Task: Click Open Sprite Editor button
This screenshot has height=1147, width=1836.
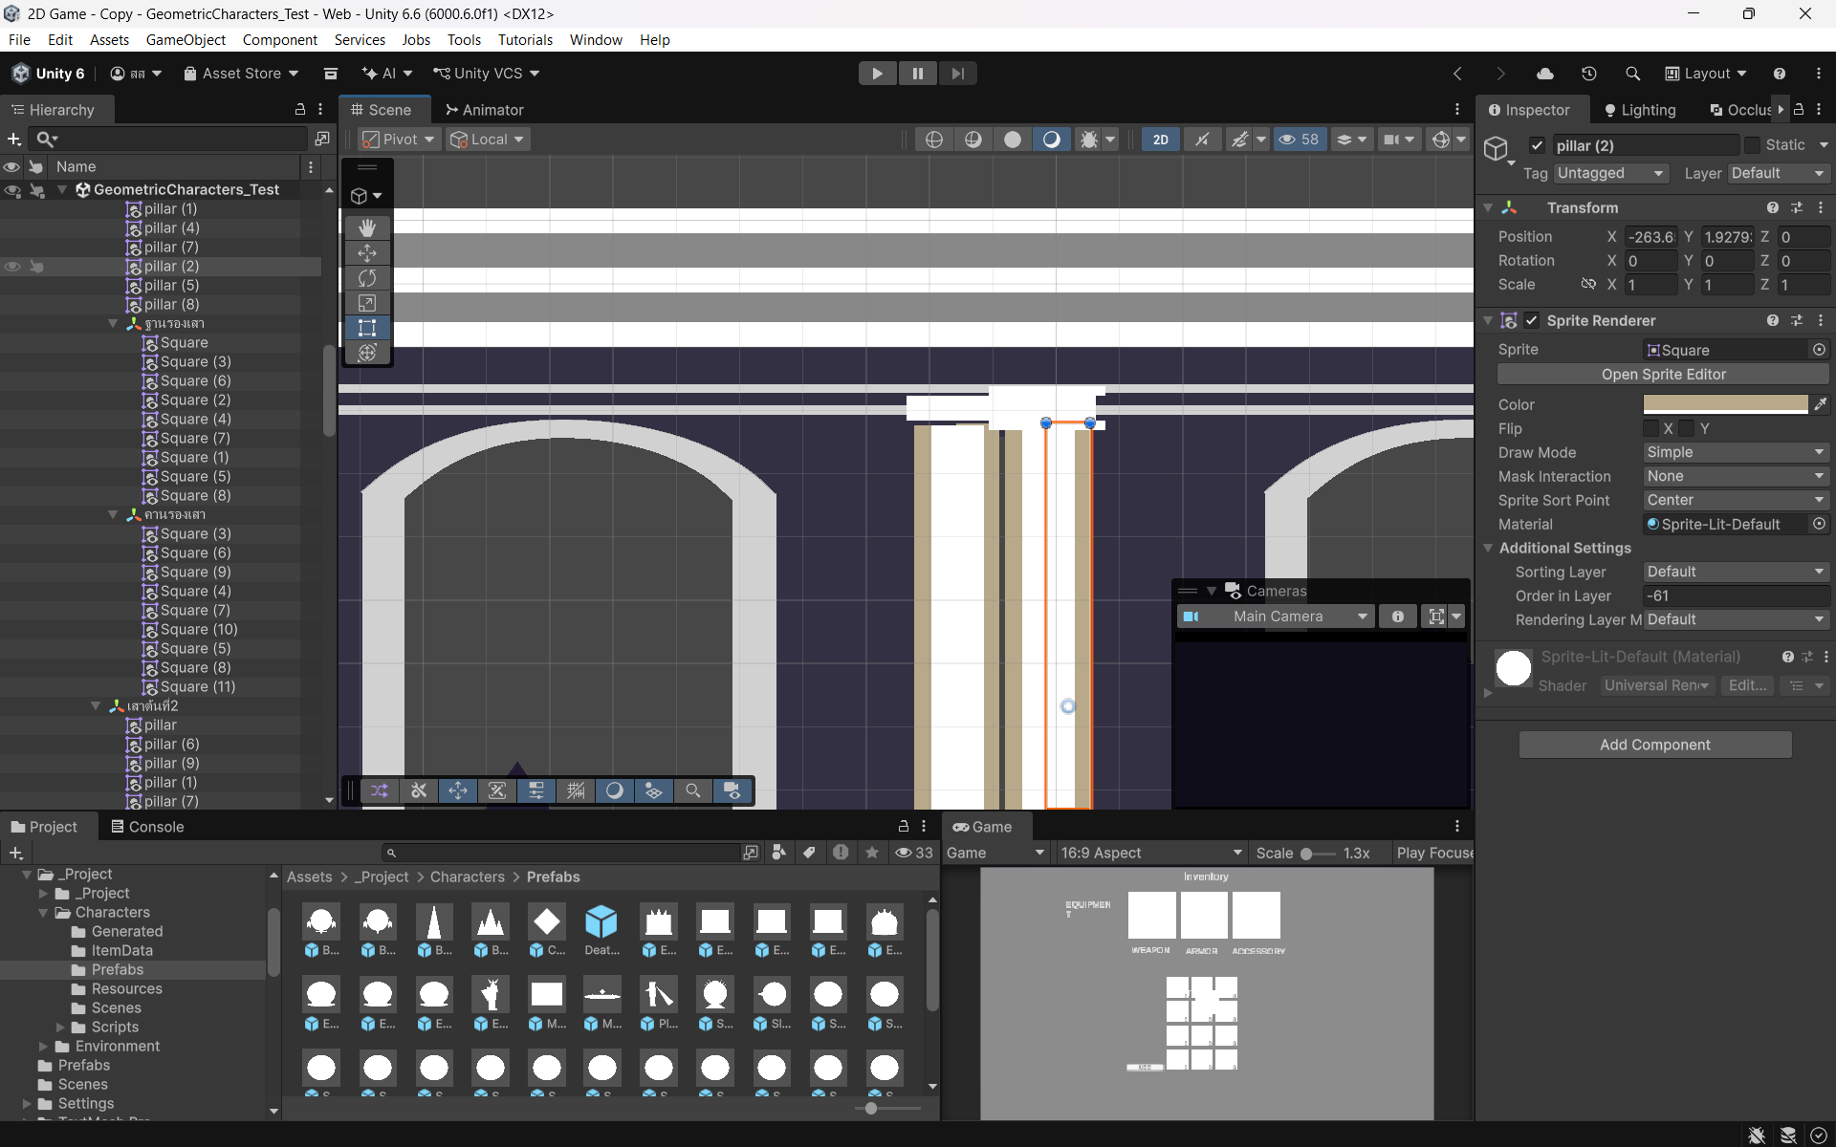Action: coord(1663,375)
